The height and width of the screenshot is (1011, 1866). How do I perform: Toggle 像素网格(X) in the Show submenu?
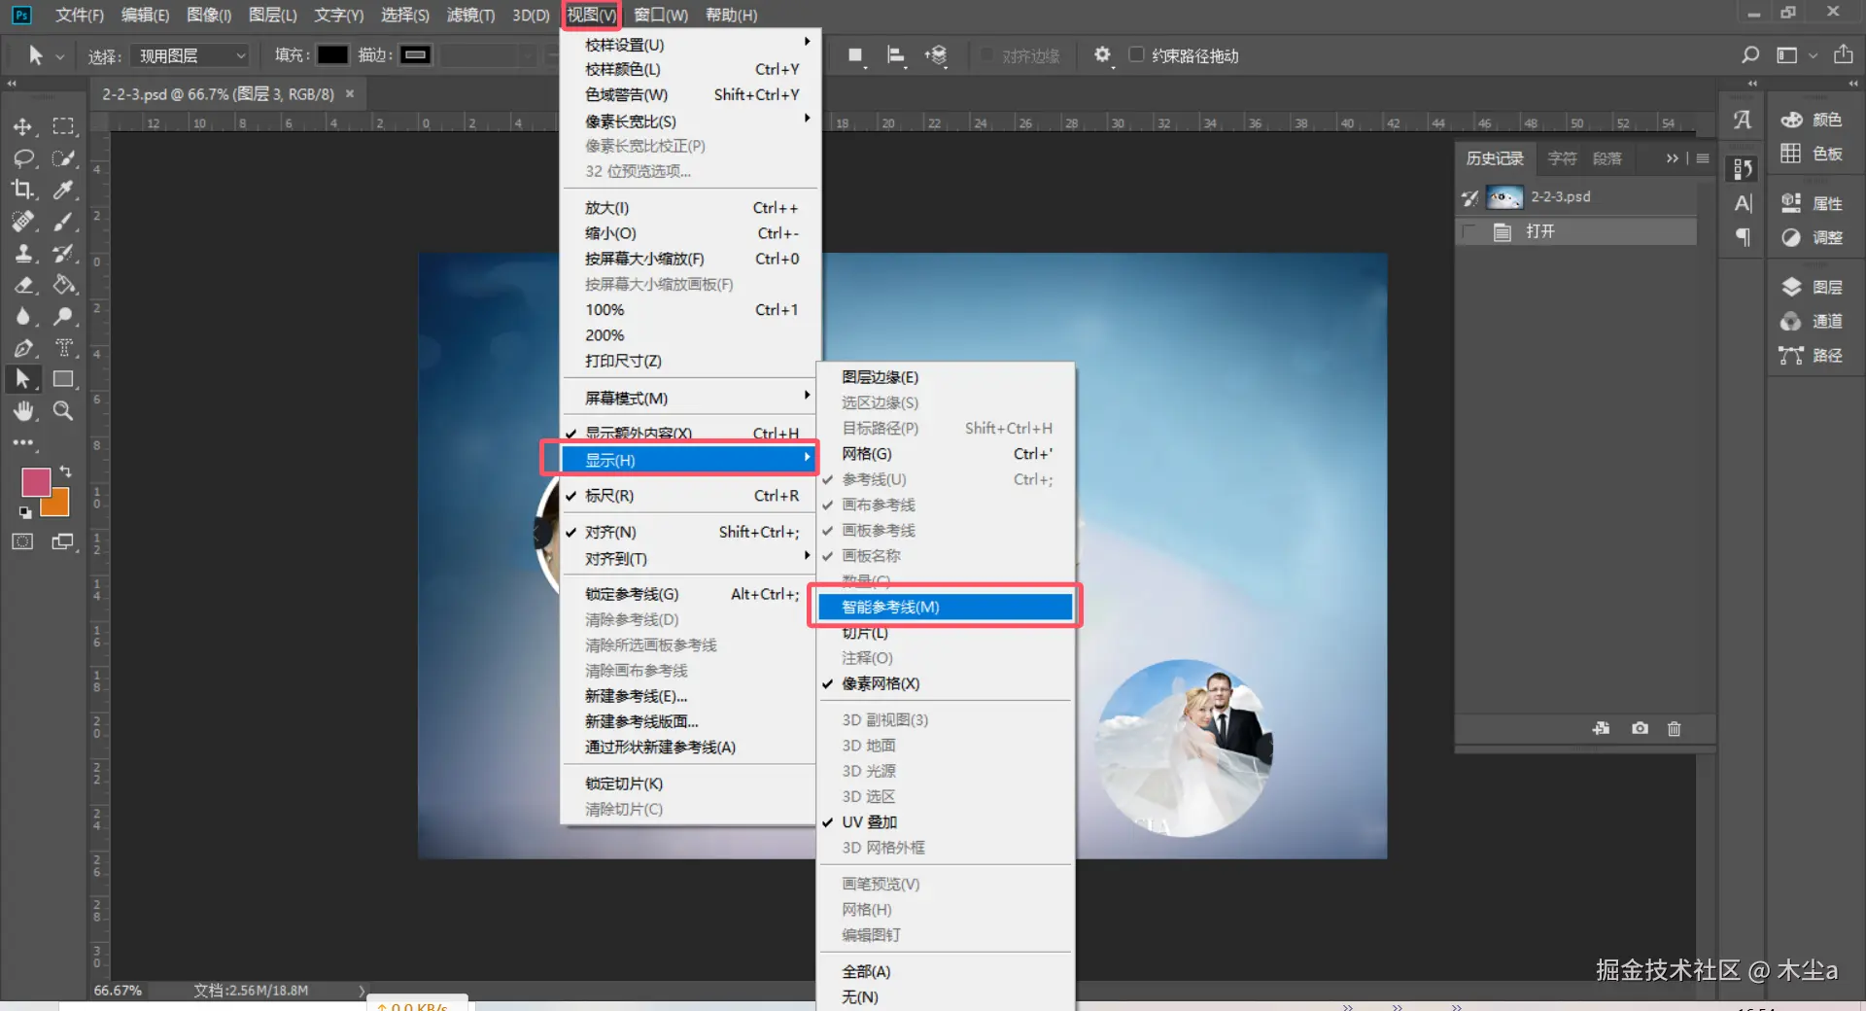pyautogui.click(x=946, y=683)
